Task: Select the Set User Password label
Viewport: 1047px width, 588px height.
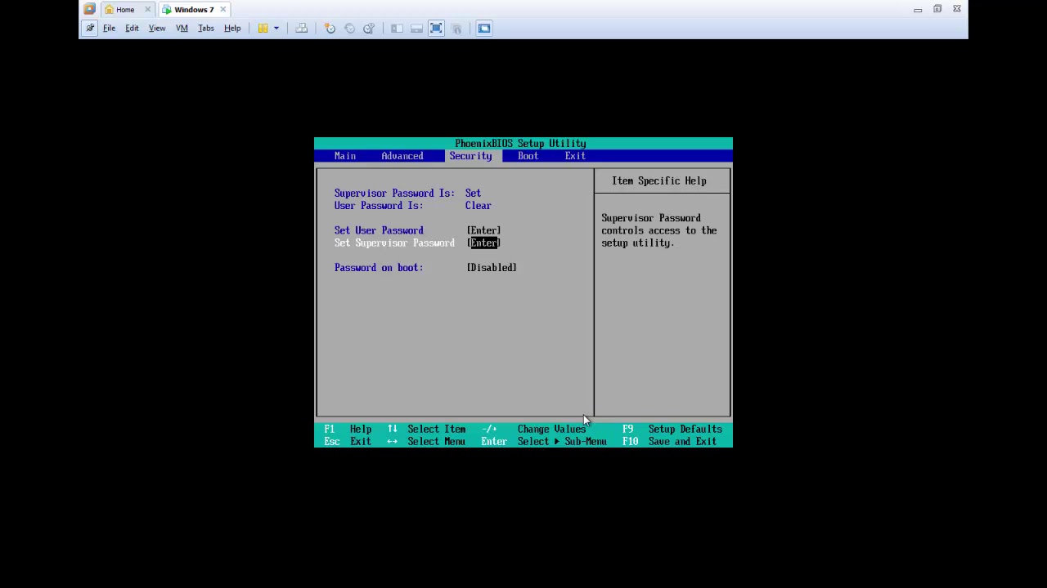Action: [x=379, y=230]
